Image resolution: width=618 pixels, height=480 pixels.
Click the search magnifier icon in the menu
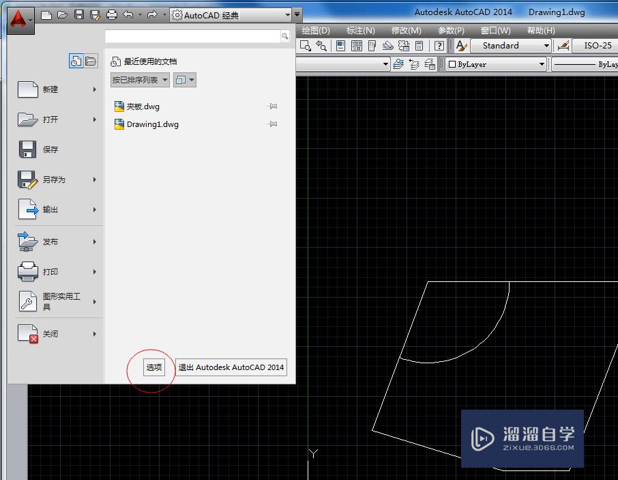coord(284,36)
